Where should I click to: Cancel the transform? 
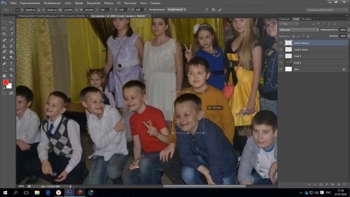213,10
